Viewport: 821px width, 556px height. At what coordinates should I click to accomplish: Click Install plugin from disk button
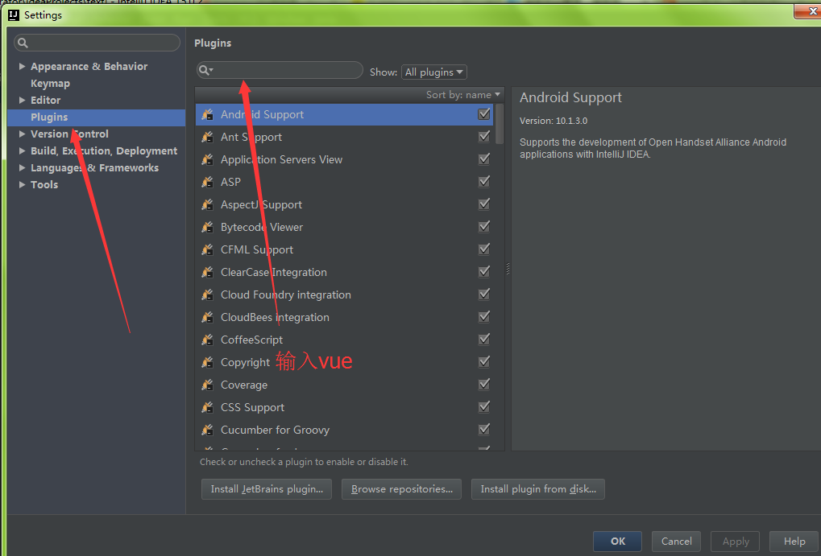538,489
